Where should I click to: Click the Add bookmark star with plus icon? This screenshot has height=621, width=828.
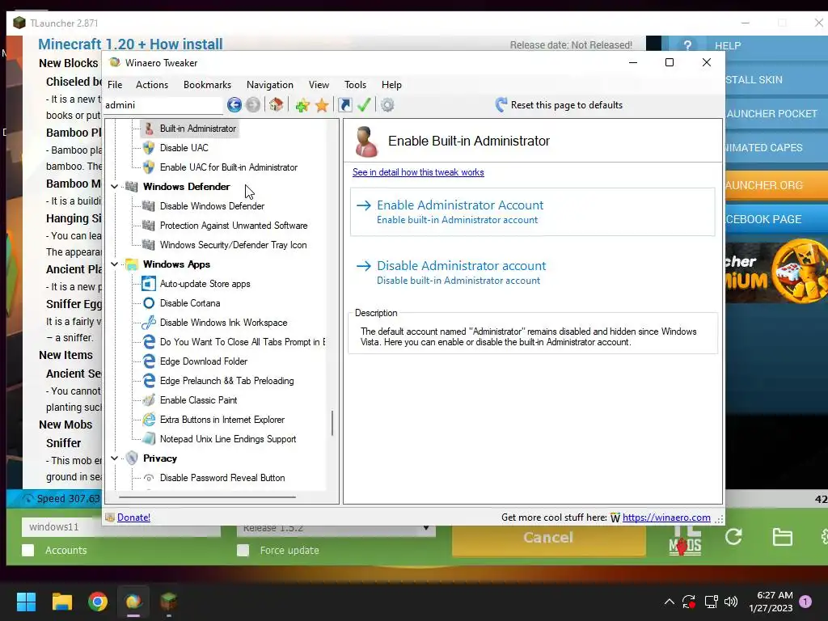coord(302,105)
